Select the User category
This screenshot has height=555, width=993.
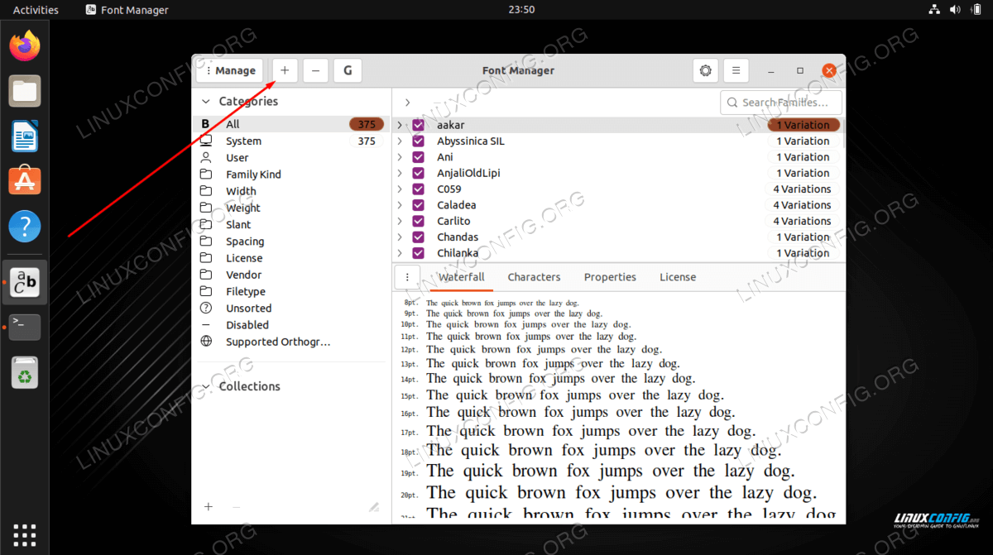tap(290, 158)
